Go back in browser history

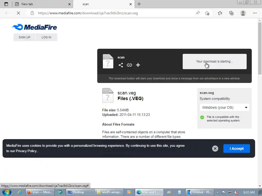[x=7, y=13]
